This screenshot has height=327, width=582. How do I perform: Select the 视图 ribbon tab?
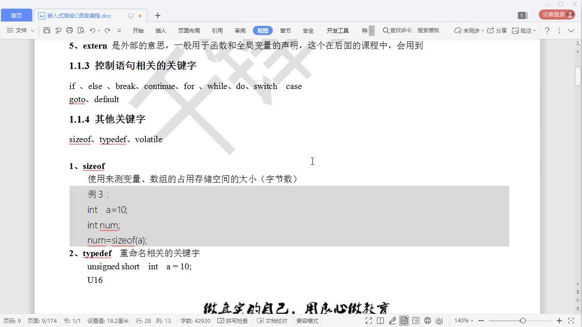(263, 30)
